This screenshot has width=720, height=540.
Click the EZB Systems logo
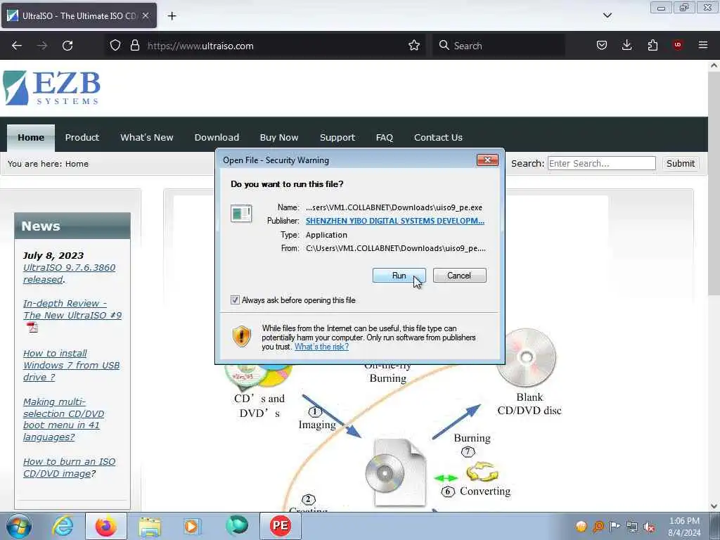(x=51, y=88)
